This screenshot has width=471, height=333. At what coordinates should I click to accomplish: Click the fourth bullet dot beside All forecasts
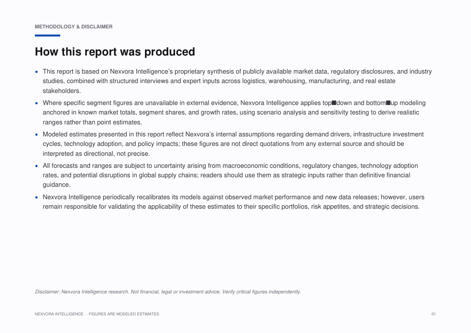tap(37, 166)
